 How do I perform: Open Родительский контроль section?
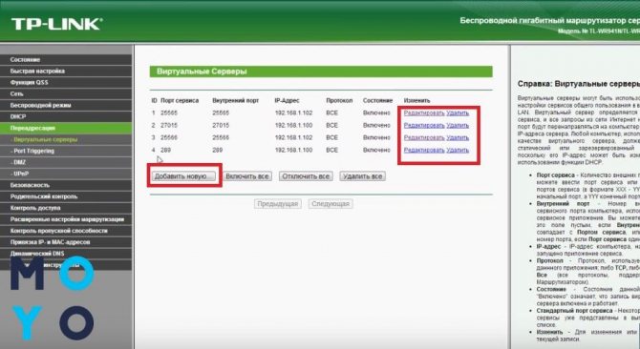tap(66, 196)
